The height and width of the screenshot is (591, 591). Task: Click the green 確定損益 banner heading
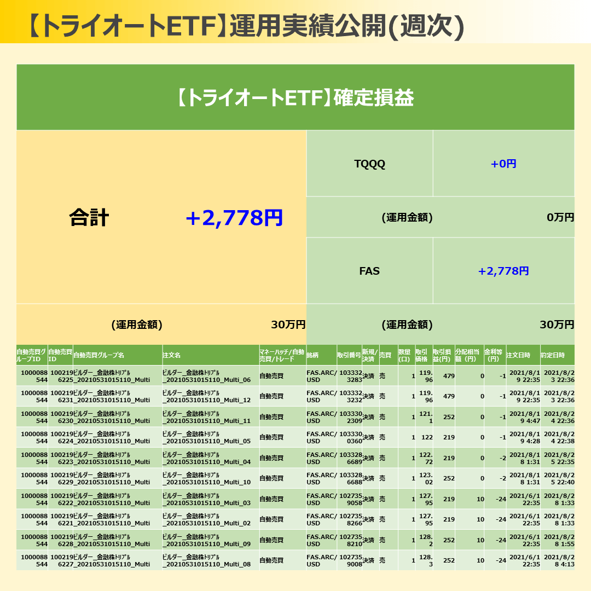pyautogui.click(x=296, y=98)
